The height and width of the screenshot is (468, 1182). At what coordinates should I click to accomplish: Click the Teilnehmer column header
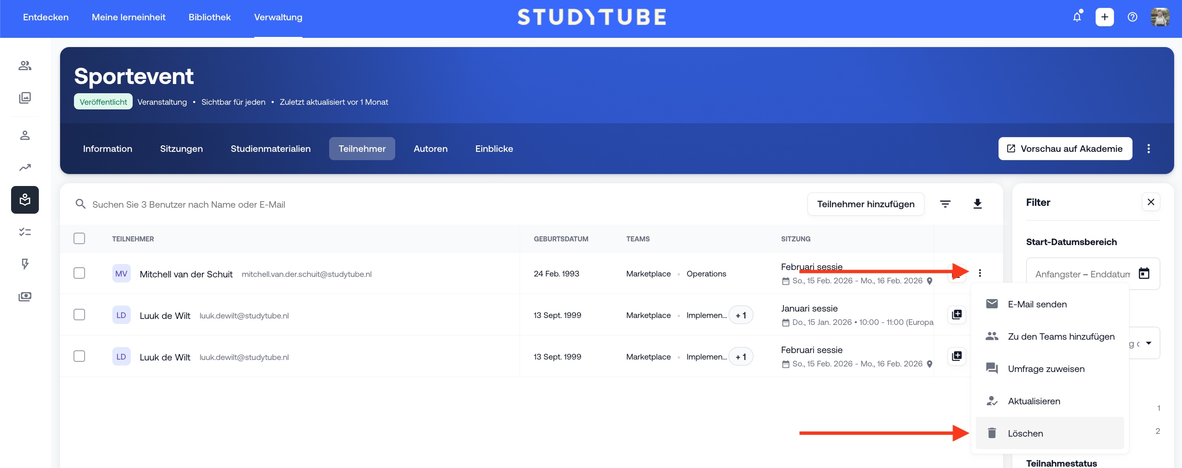pos(133,239)
